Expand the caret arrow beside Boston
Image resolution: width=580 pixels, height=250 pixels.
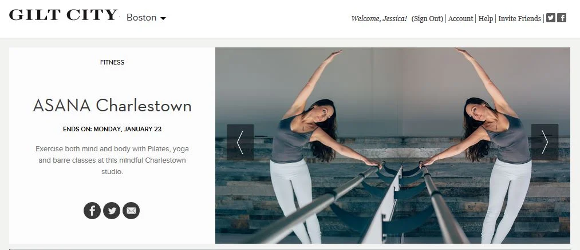(163, 18)
